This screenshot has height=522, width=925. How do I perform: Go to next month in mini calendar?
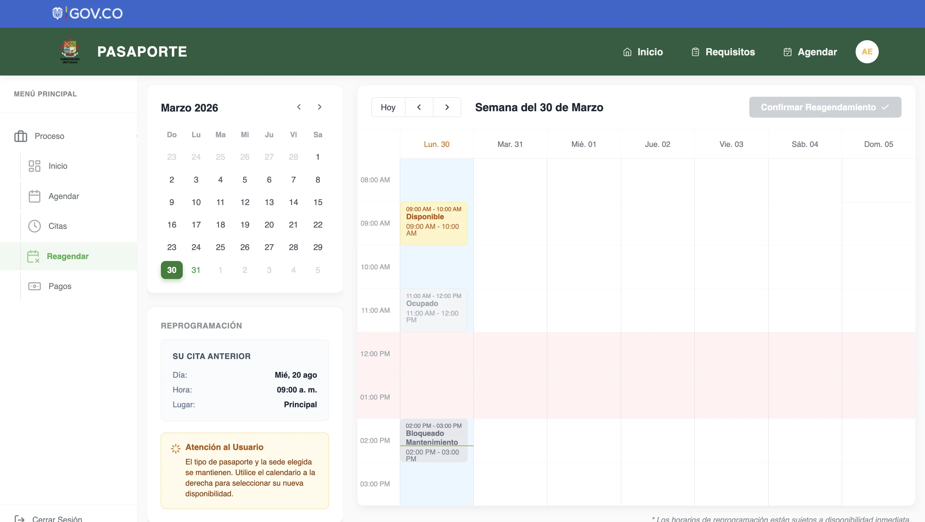click(319, 107)
